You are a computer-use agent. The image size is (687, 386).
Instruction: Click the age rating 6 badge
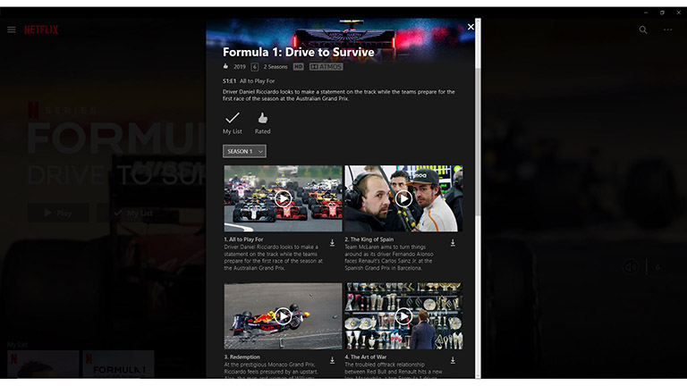click(255, 67)
